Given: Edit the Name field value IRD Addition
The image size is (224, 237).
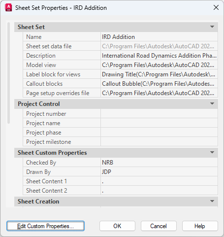Looking at the screenshot, I should point(159,37).
